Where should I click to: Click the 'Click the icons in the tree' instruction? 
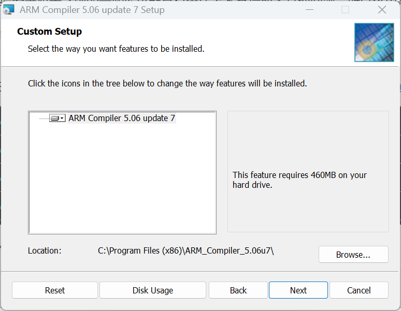tap(167, 83)
